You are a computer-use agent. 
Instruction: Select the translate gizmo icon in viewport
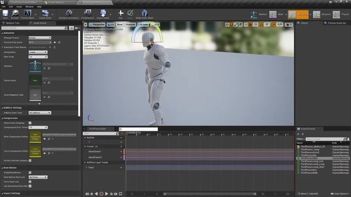pos(227,25)
